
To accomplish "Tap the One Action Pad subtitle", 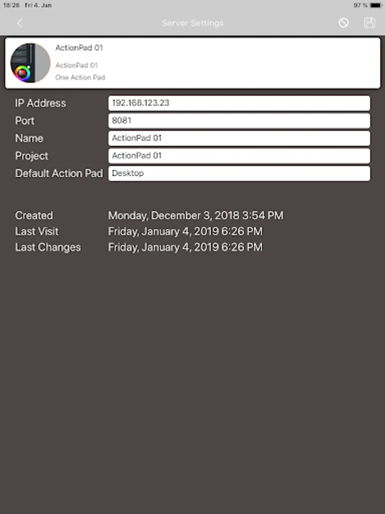I will pos(80,77).
